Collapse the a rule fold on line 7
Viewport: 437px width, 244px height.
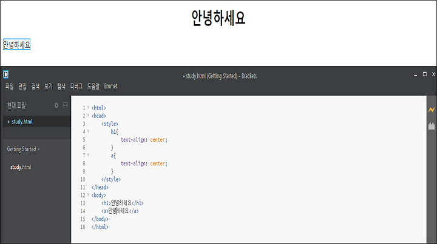coord(89,155)
